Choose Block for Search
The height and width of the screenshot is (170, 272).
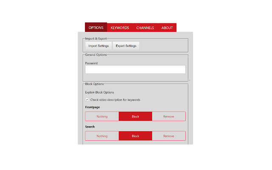click(135, 136)
